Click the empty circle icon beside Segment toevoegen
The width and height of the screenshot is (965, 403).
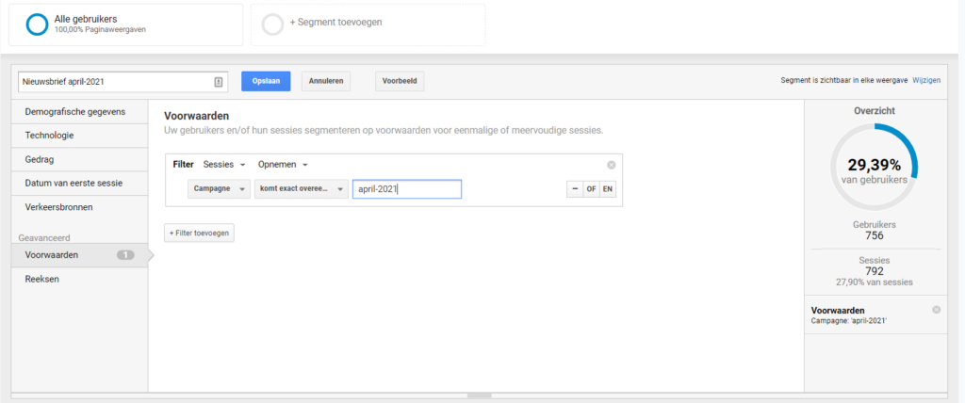272,24
